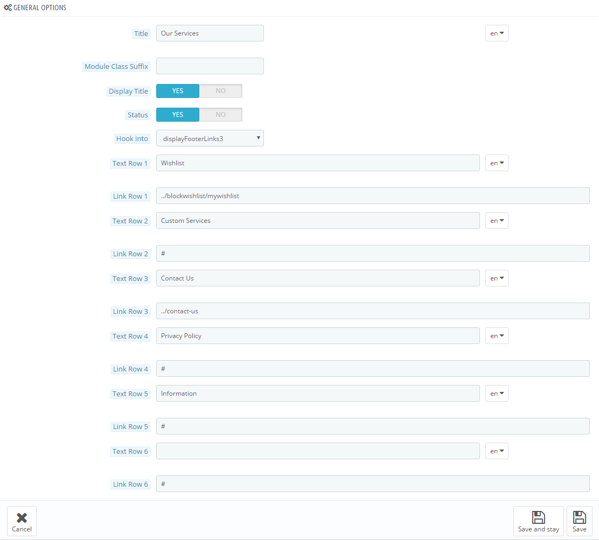
Task: Click the Link Row 6 label
Action: click(x=130, y=484)
